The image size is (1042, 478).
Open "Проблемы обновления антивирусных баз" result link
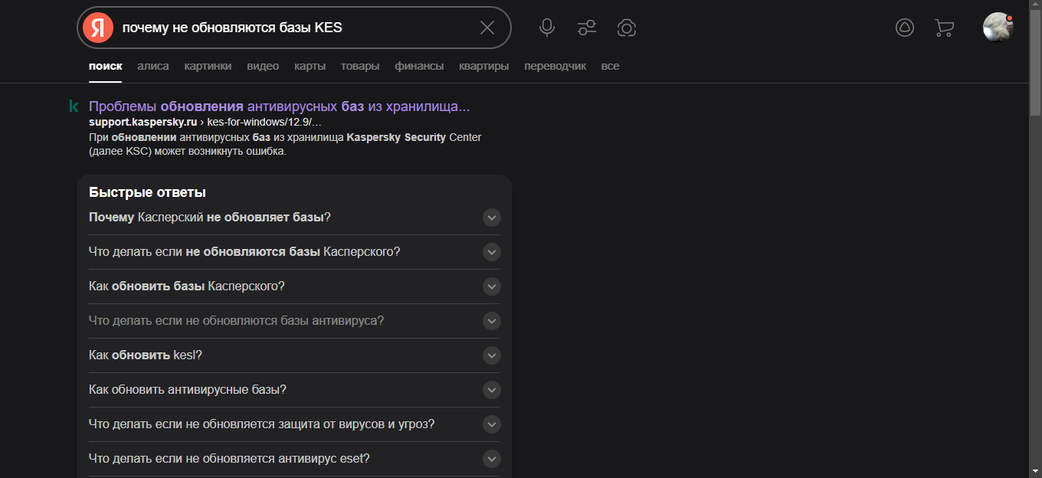pos(279,106)
